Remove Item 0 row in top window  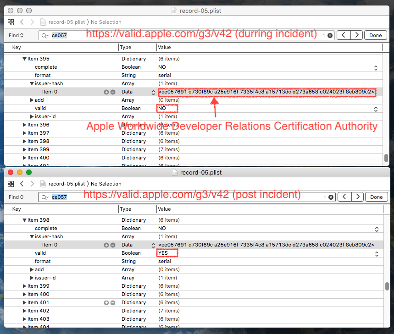tap(113, 92)
